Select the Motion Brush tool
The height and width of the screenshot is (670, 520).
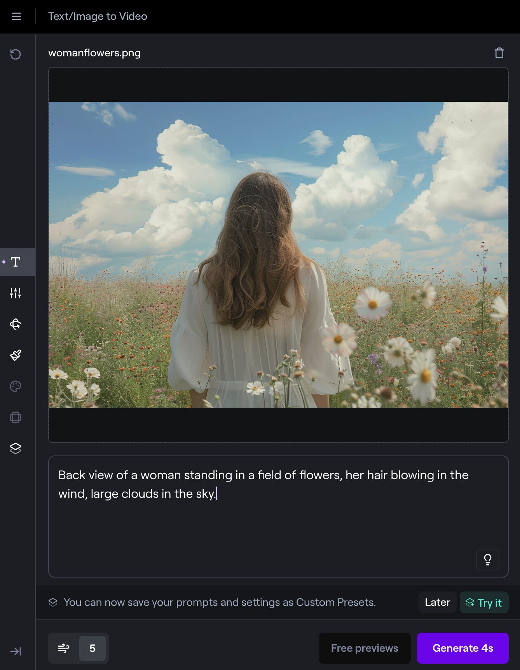(16, 355)
